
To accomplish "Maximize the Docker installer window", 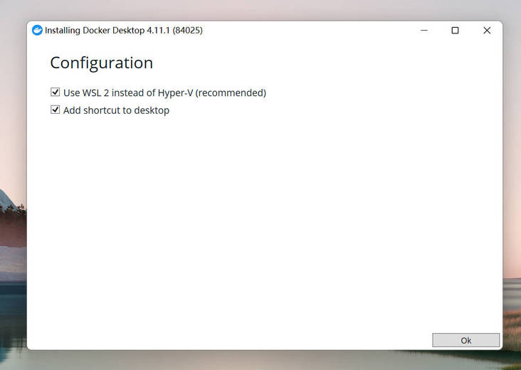I will (455, 31).
